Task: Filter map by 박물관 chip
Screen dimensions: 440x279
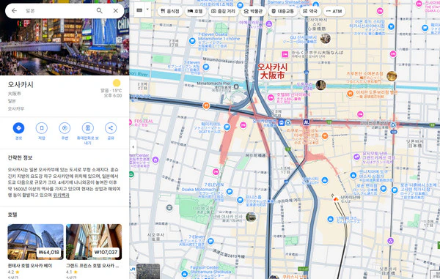Action: [253, 11]
